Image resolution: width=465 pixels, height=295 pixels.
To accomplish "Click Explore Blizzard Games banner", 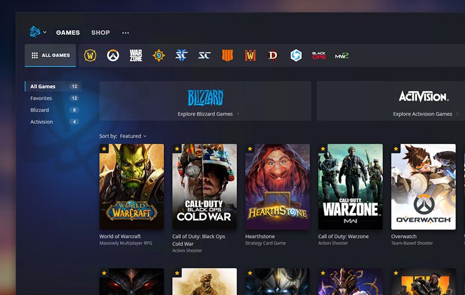I will click(205, 101).
